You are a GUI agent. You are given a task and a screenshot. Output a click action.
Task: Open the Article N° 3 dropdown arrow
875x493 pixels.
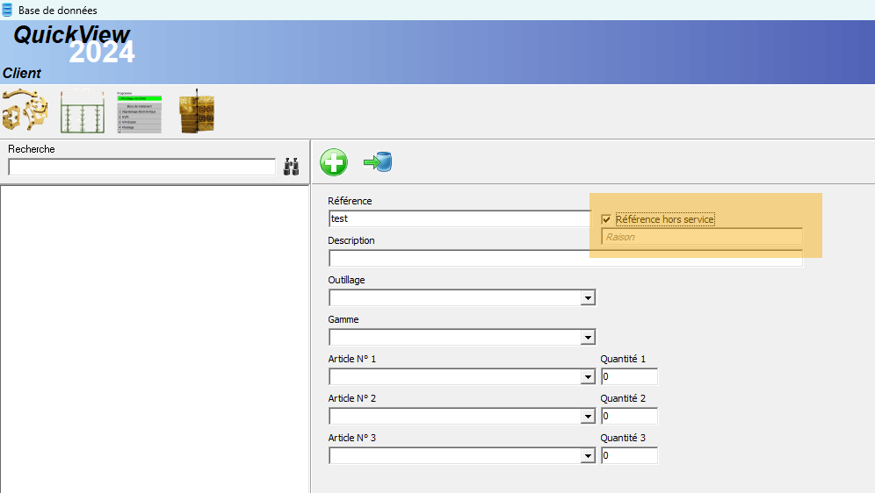click(588, 456)
